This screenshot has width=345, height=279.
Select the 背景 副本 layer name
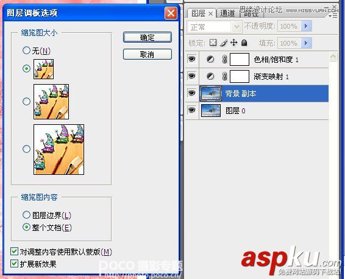tap(241, 94)
